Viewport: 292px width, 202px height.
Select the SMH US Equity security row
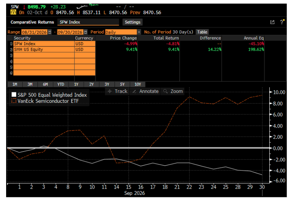tap(44, 50)
